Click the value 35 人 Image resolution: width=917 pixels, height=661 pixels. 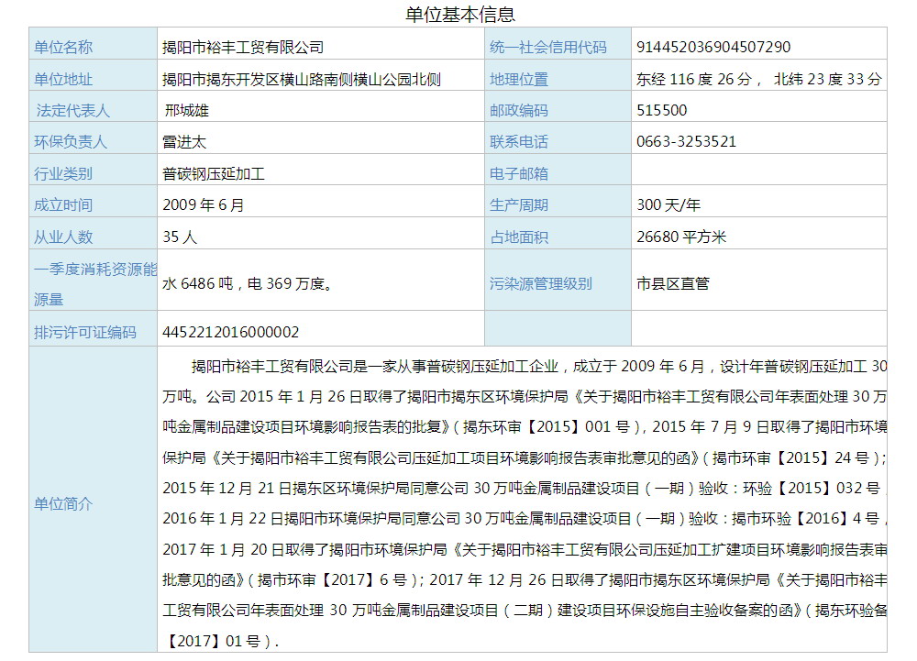click(x=180, y=237)
